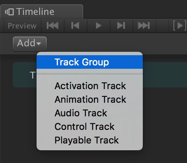Click the empty toolbar area right of Add
The width and height of the screenshot is (187, 163).
(x=117, y=44)
